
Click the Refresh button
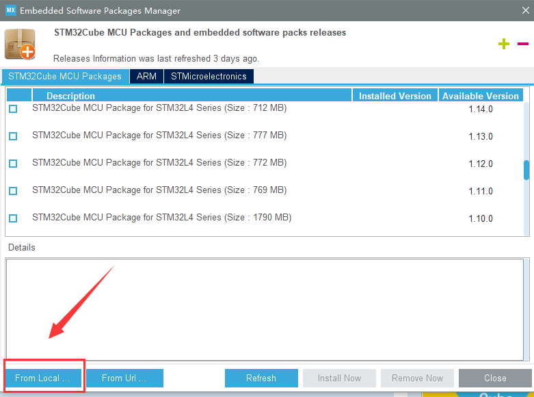[x=261, y=378]
